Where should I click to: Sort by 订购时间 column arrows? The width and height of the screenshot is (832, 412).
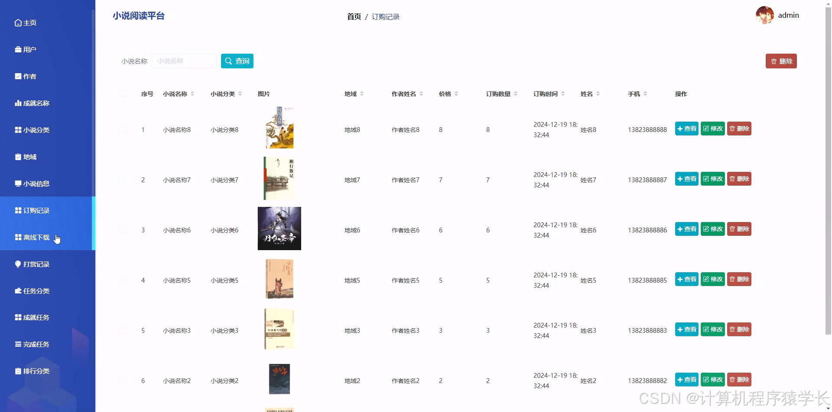pyautogui.click(x=563, y=94)
